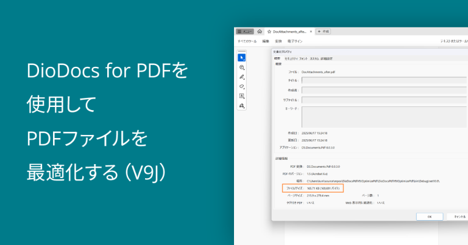Select the highlighter pen tool
The image size is (468, 245).
click(242, 77)
